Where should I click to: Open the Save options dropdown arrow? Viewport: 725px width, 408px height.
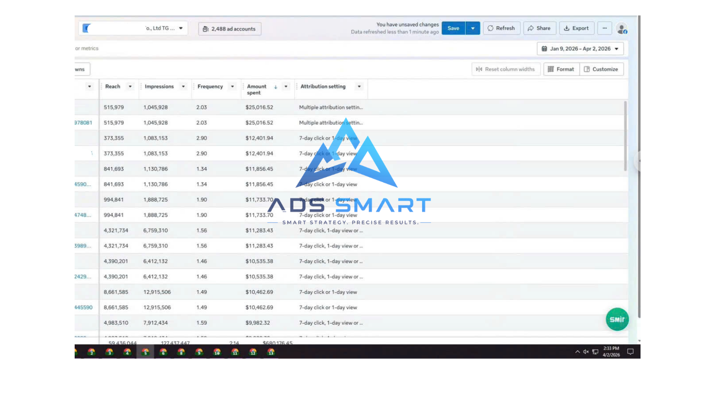(473, 28)
